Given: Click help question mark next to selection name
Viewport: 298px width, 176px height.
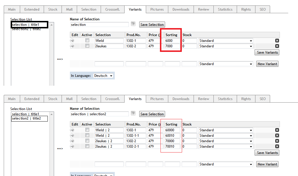Looking at the screenshot, I should (x=133, y=24).
